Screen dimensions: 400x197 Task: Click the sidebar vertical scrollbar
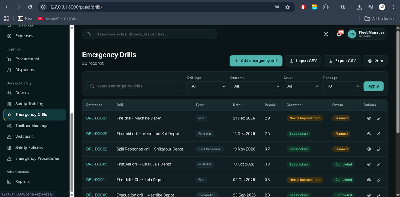click(72, 152)
